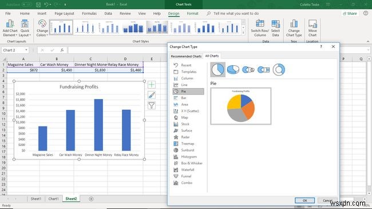Switch to Chart1 sheet tab

click(x=53, y=199)
